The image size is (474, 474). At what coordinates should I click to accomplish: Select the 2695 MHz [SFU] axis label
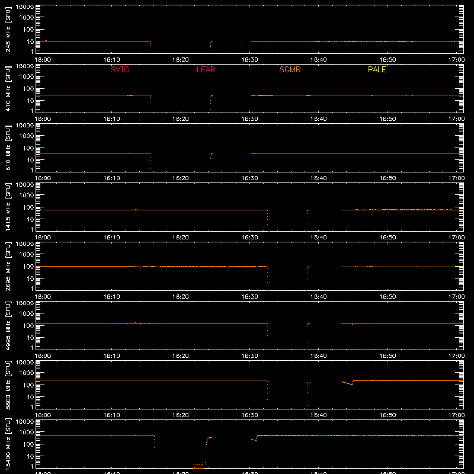pyautogui.click(x=8, y=266)
